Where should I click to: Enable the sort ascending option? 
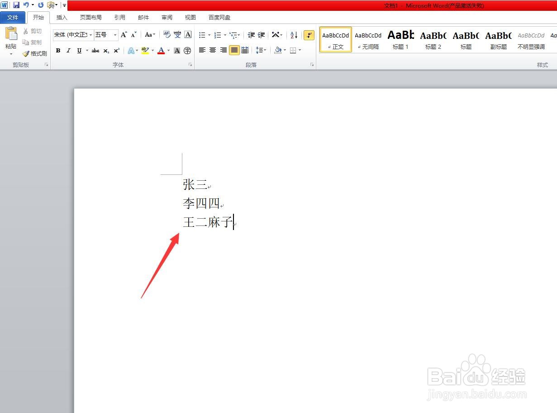293,35
